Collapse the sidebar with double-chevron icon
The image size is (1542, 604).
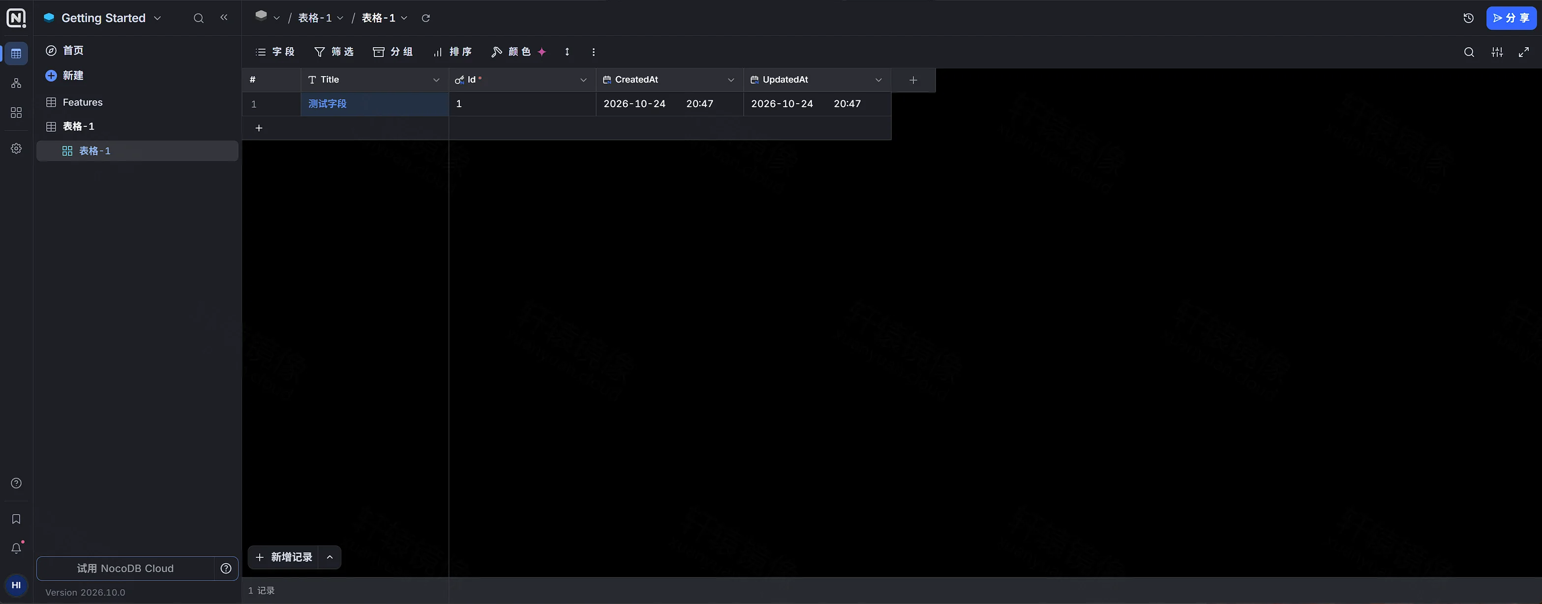pos(224,17)
